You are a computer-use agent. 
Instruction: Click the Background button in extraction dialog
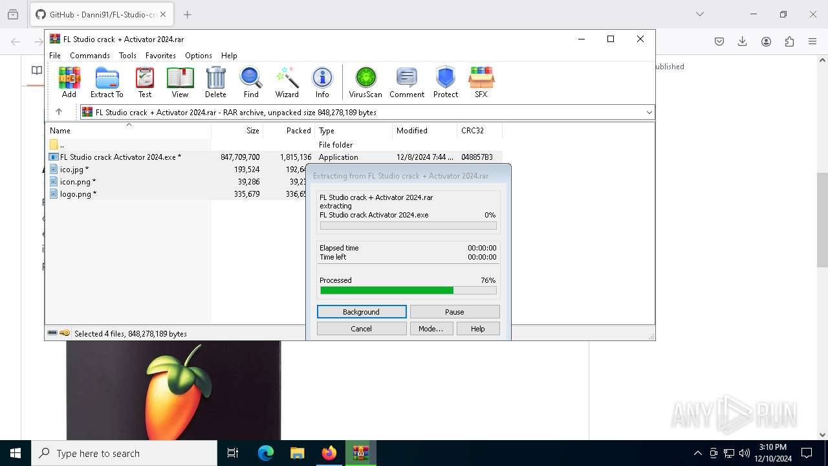coord(362,312)
